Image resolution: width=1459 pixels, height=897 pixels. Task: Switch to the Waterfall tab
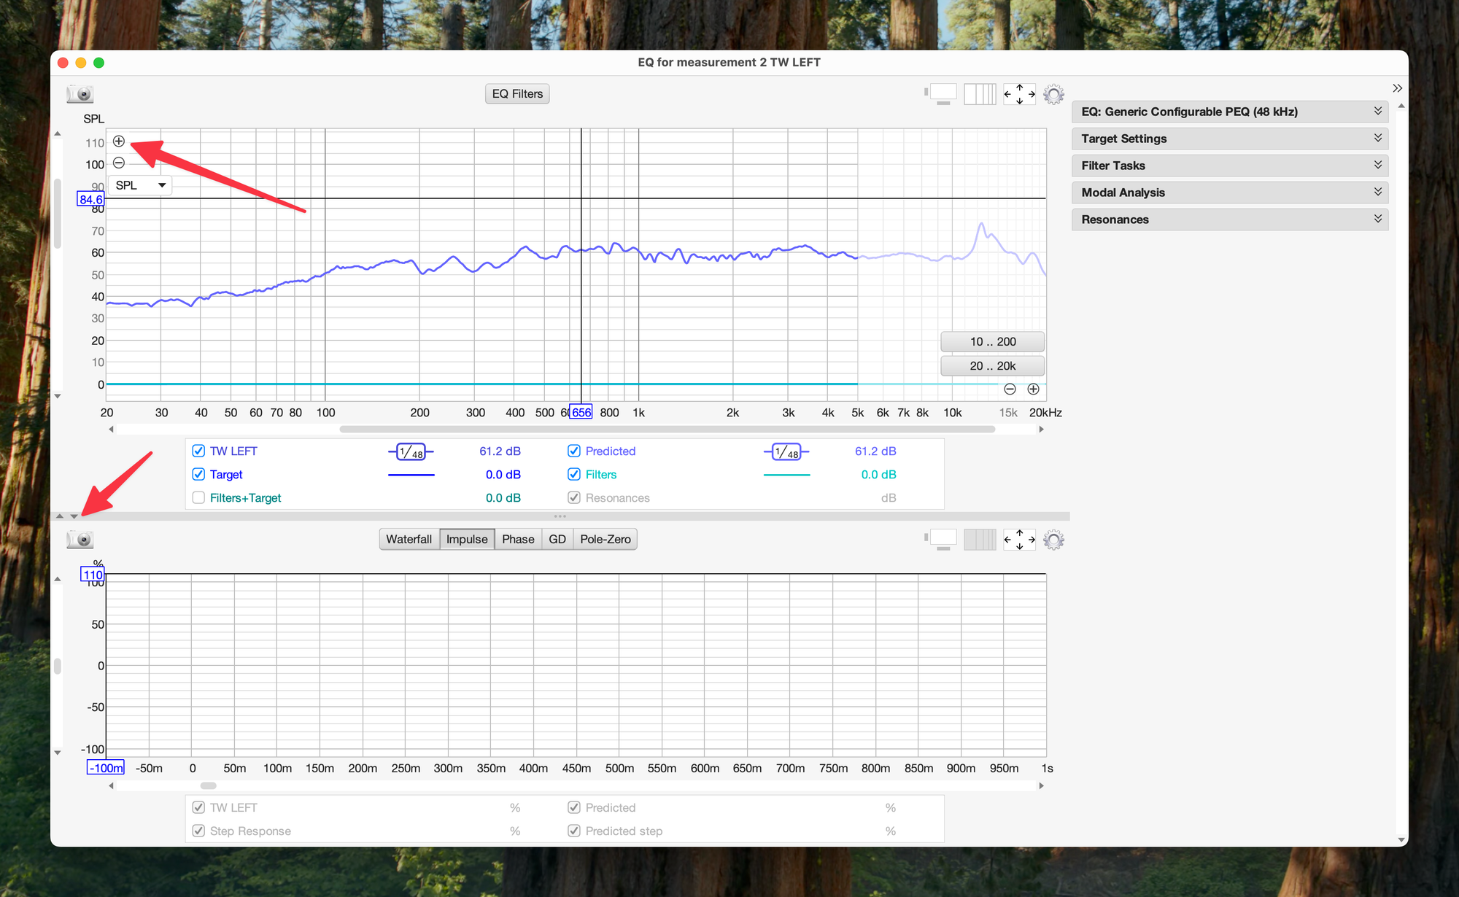(x=409, y=539)
